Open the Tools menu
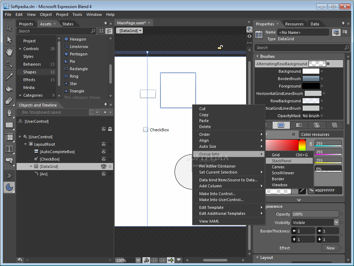The height and width of the screenshot is (266, 354). (x=77, y=14)
